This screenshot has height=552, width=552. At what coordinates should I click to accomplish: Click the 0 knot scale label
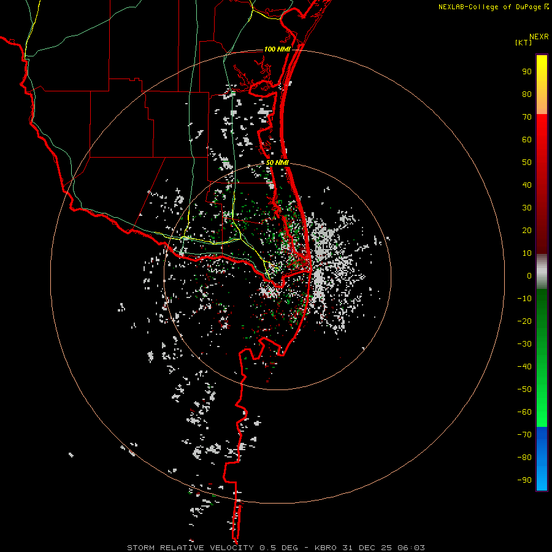click(x=529, y=275)
